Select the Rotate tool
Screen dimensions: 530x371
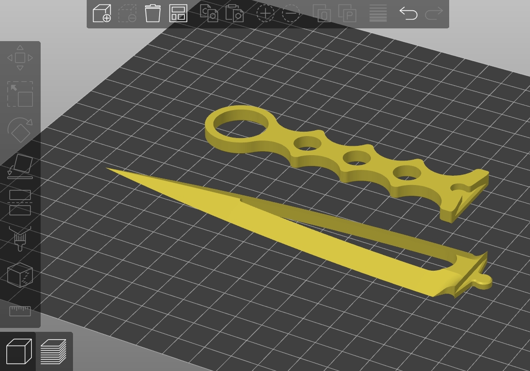point(20,130)
